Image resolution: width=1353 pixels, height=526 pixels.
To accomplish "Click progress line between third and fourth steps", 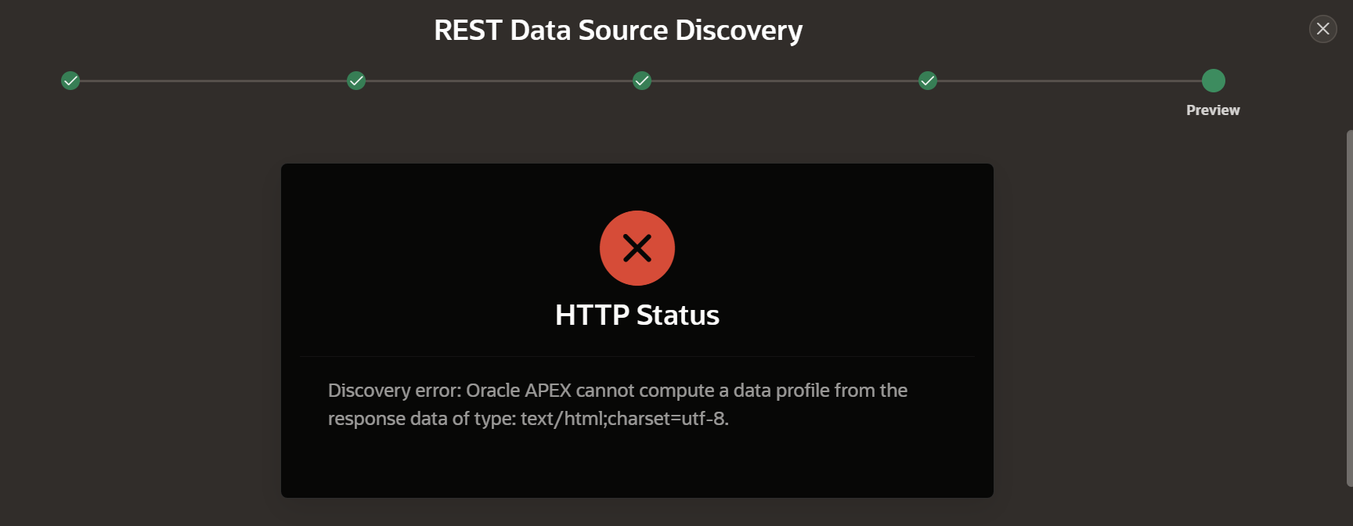I will (785, 81).
